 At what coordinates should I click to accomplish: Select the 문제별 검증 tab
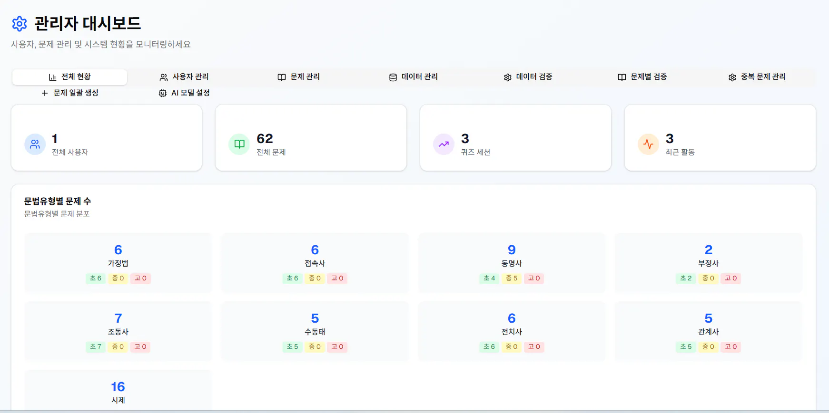[642, 77]
